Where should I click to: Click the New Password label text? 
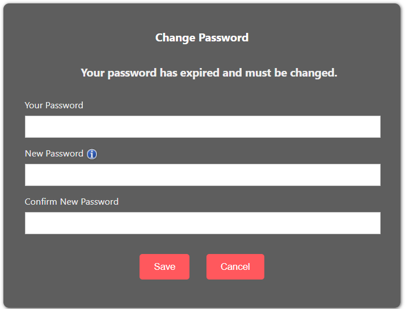pyautogui.click(x=54, y=154)
